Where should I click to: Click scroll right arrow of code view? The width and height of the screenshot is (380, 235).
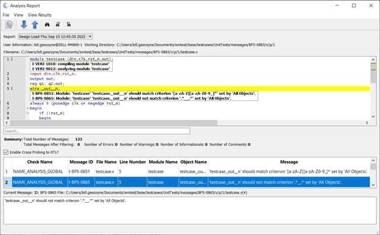[x=367, y=123]
